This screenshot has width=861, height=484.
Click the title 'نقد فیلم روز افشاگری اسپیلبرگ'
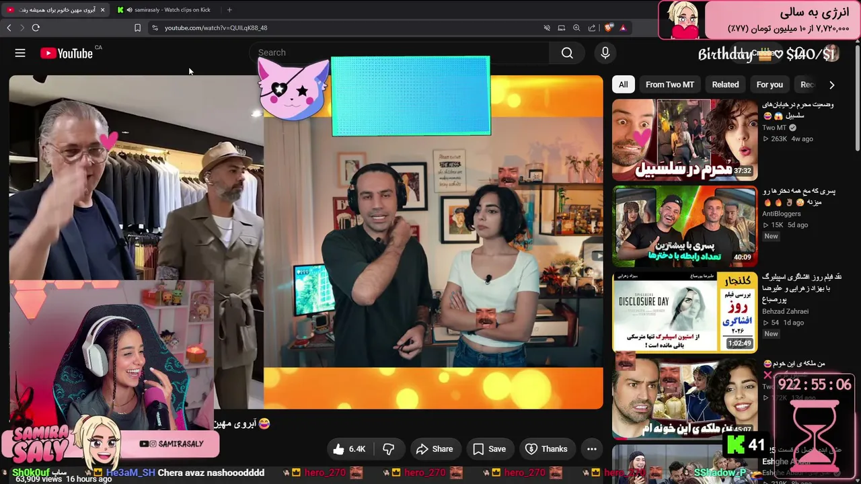pos(802,288)
